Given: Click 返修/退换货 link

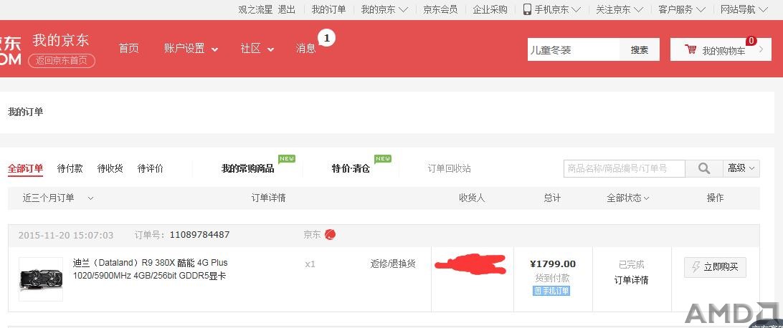Looking at the screenshot, I should (393, 264).
